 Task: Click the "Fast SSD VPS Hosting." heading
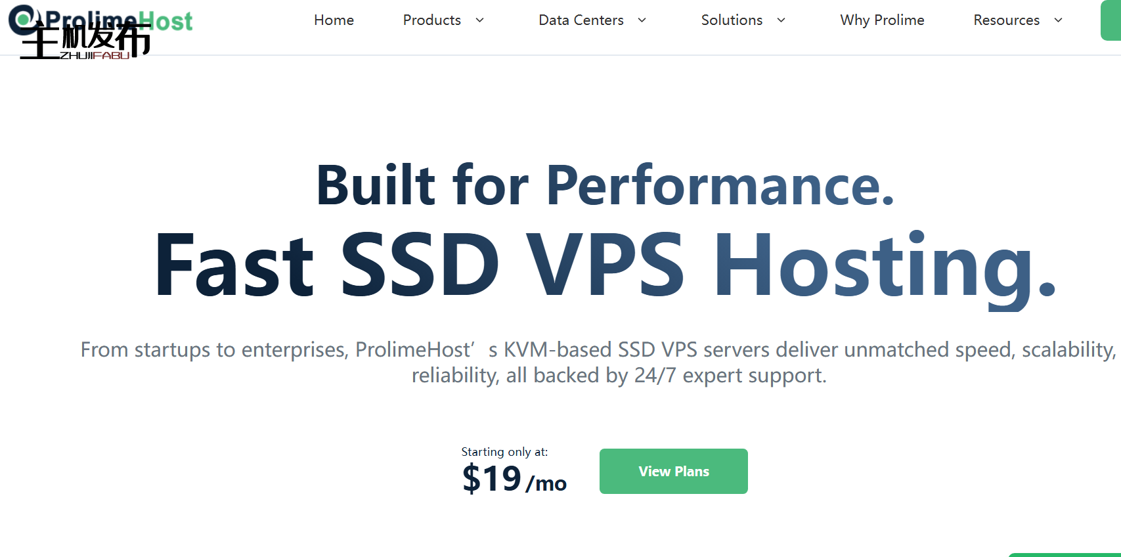click(x=605, y=265)
